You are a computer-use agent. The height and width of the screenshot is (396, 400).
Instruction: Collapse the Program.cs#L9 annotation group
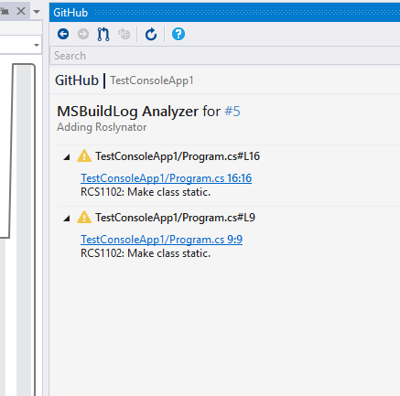click(67, 219)
